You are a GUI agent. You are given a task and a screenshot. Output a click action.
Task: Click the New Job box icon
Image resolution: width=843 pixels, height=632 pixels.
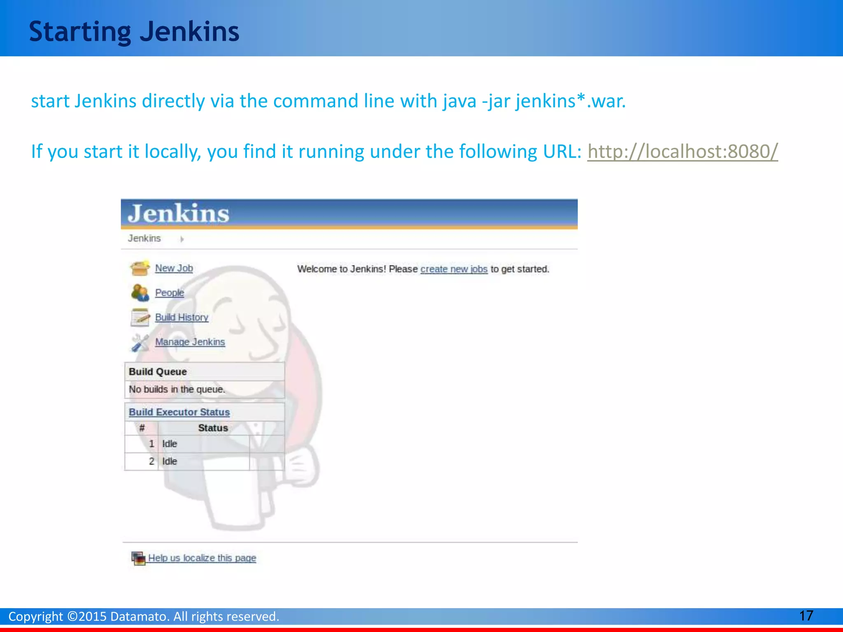140,268
